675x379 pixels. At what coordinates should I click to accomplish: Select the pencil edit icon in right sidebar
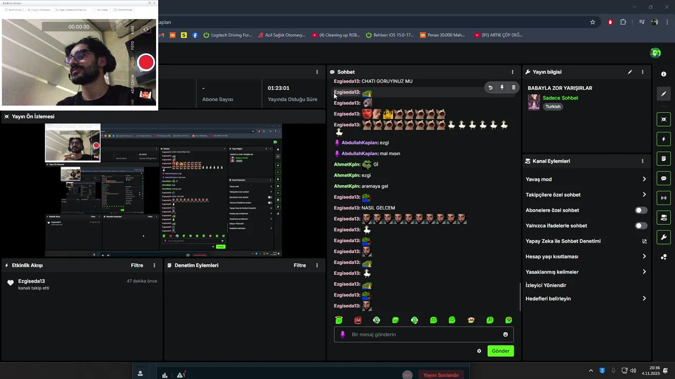664,94
